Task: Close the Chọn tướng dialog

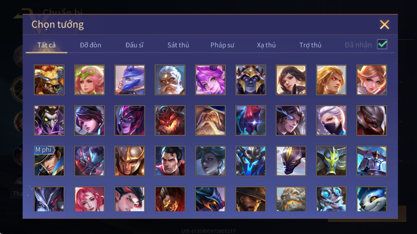Action: coord(385,25)
